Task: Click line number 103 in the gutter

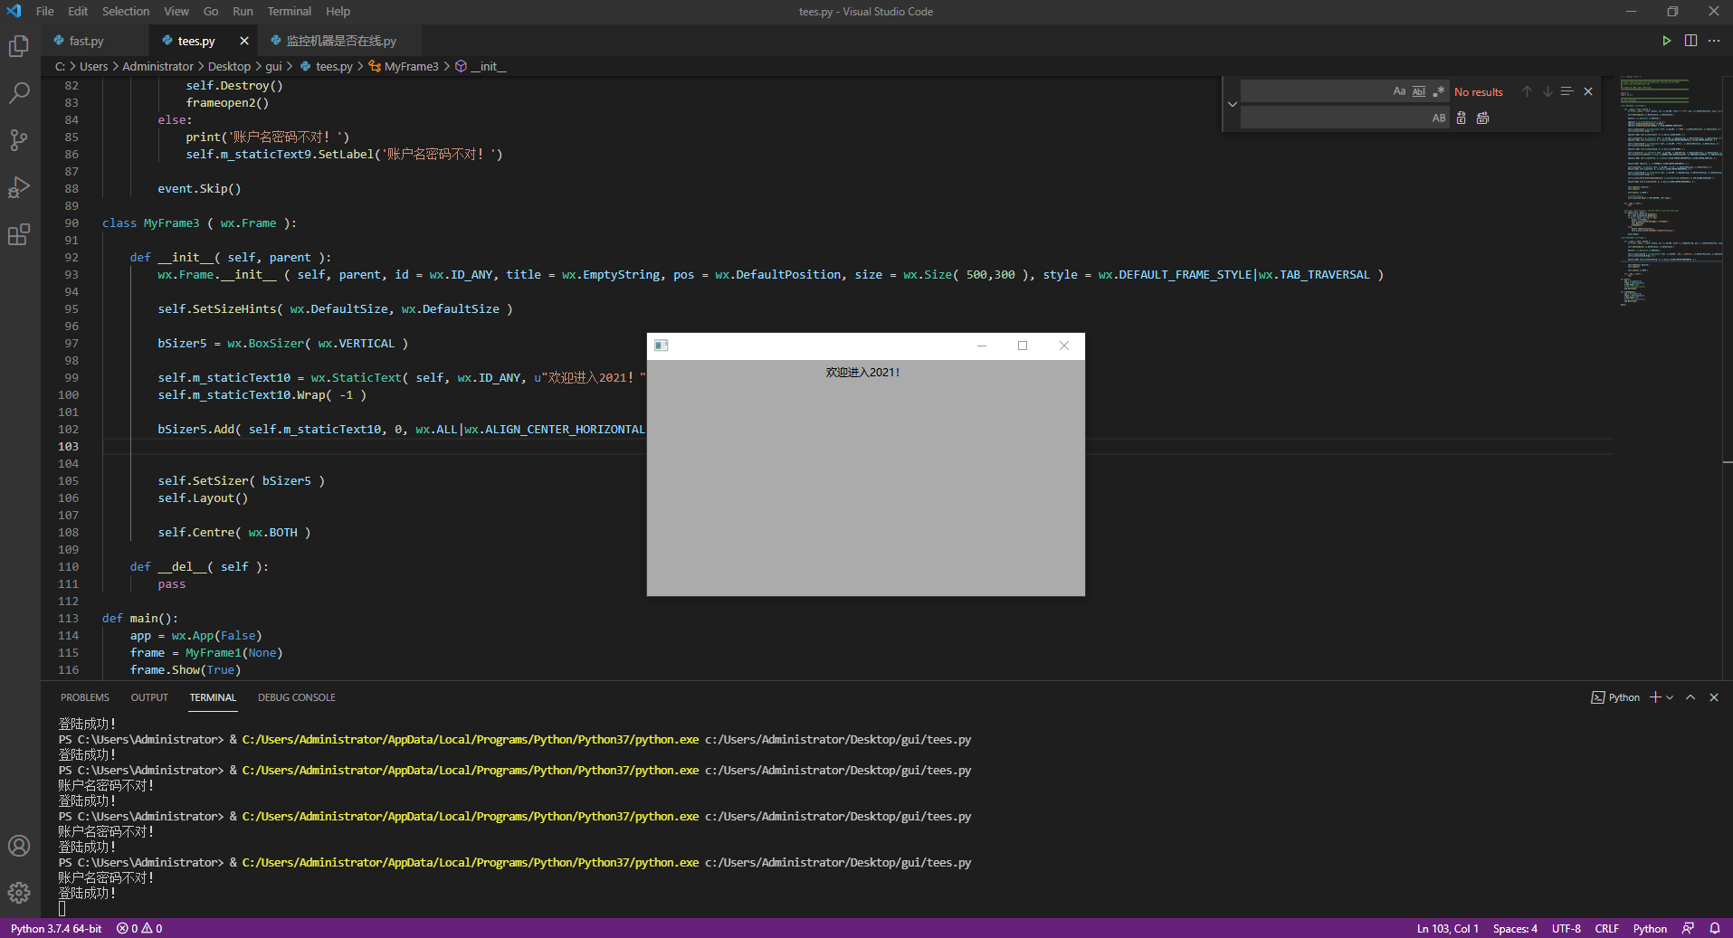Action: (69, 446)
